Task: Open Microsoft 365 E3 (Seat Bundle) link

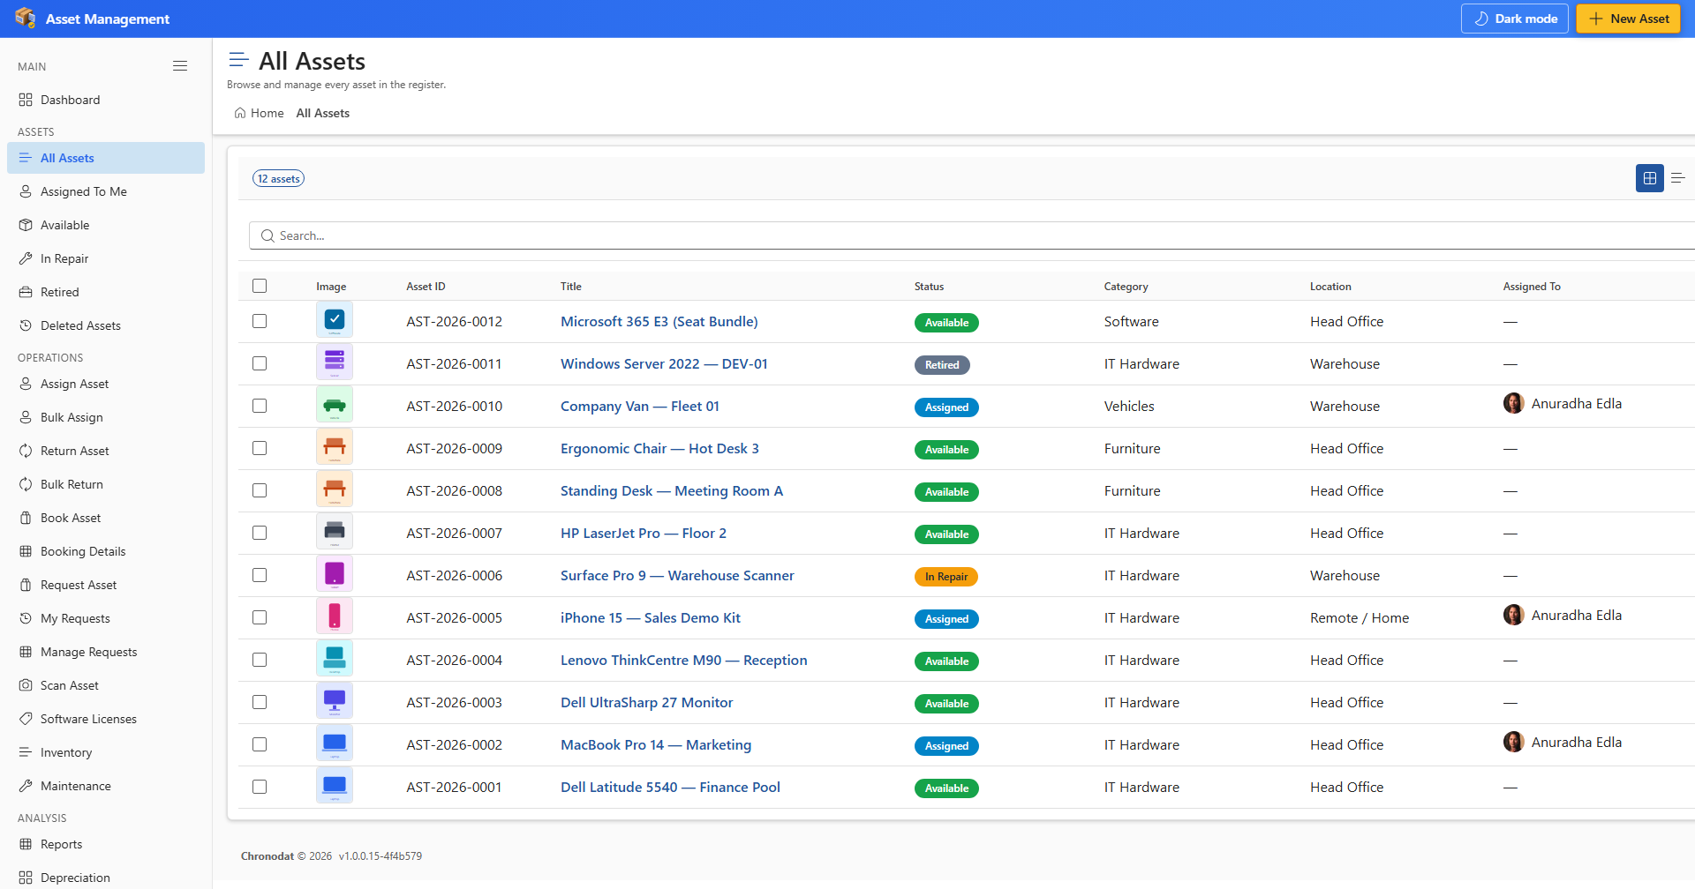Action: click(x=659, y=322)
